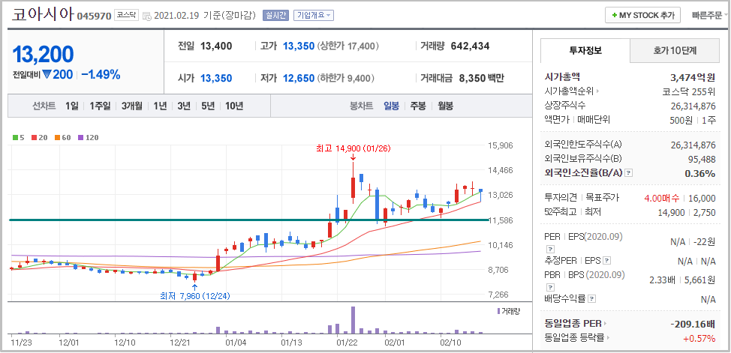Click the 목표주가 value 16,000
This screenshot has width=731, height=353.
(x=702, y=199)
